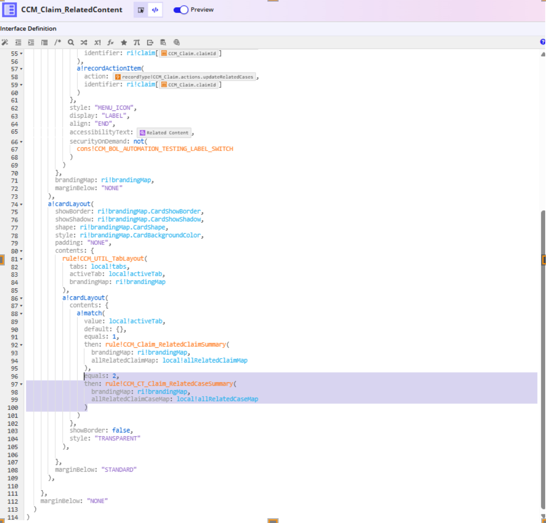Collapse a!match fold at line 88

pos(21,314)
